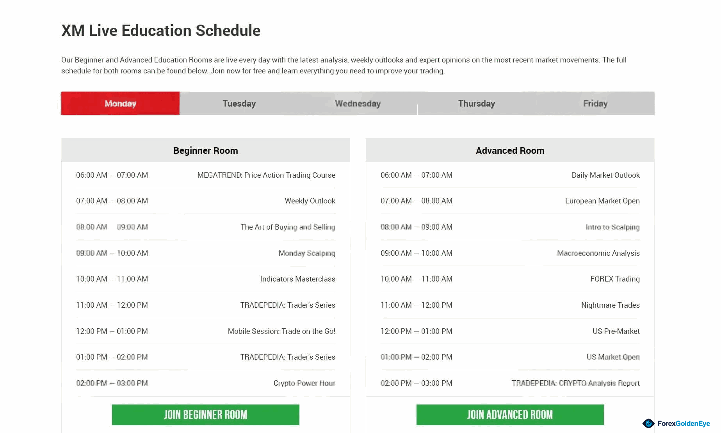Select The Art of Buying and Selling

pos(288,227)
